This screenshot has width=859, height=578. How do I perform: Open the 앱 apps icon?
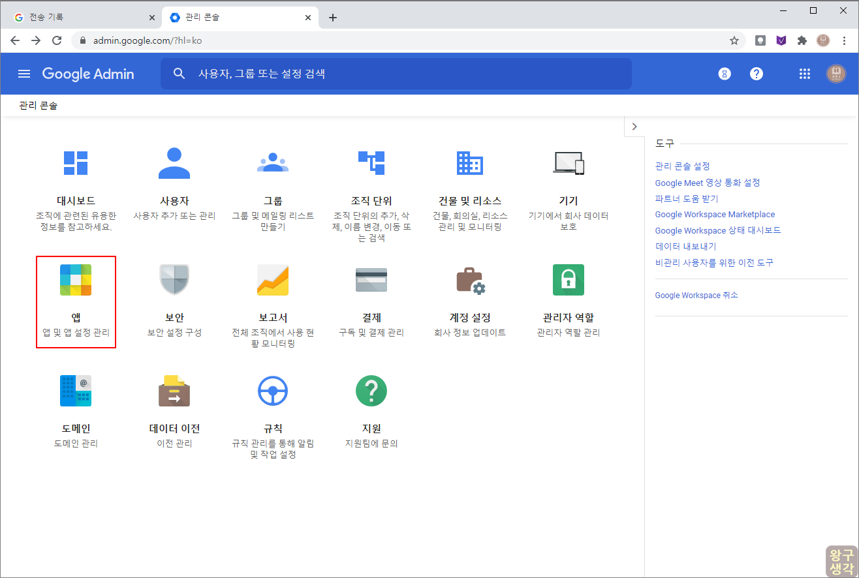tap(76, 280)
